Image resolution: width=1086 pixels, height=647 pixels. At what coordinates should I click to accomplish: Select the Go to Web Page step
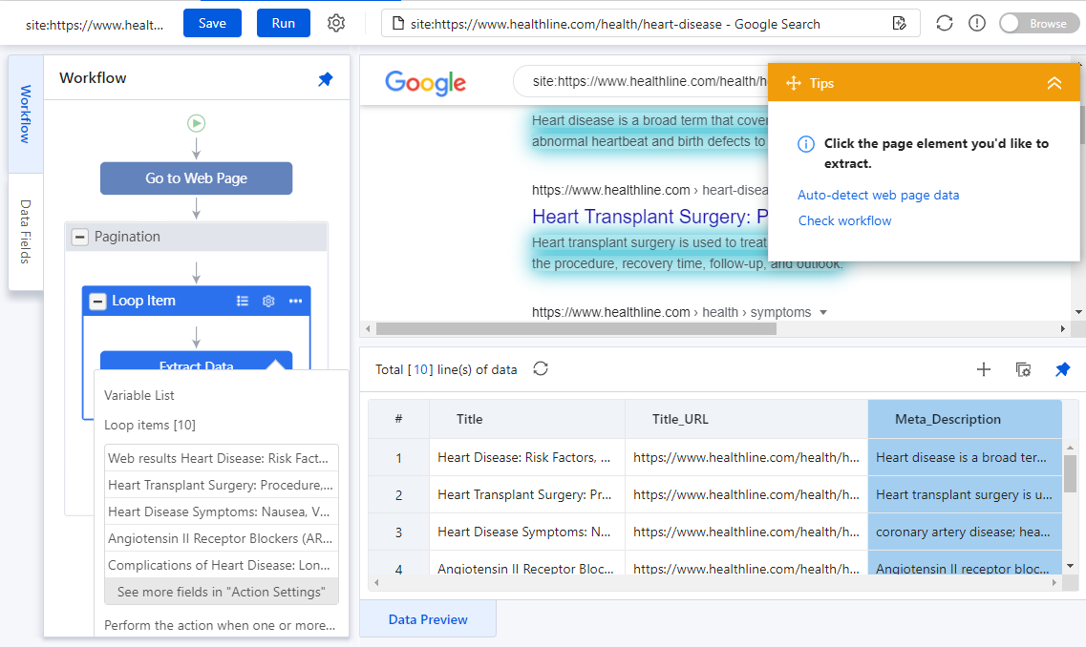pos(196,178)
